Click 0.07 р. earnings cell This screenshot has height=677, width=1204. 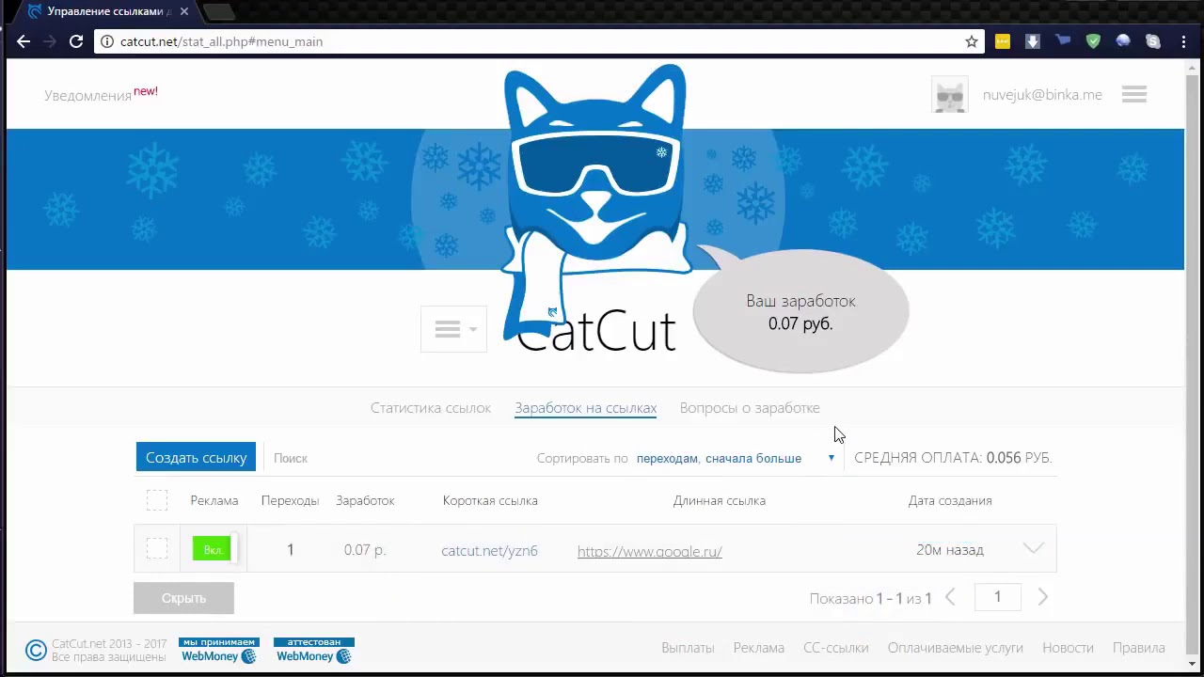click(365, 549)
